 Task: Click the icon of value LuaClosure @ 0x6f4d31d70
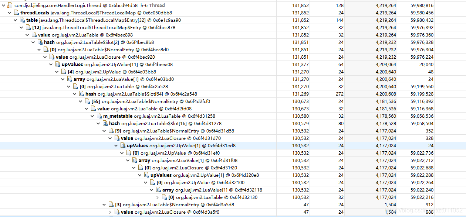(x=116, y=138)
